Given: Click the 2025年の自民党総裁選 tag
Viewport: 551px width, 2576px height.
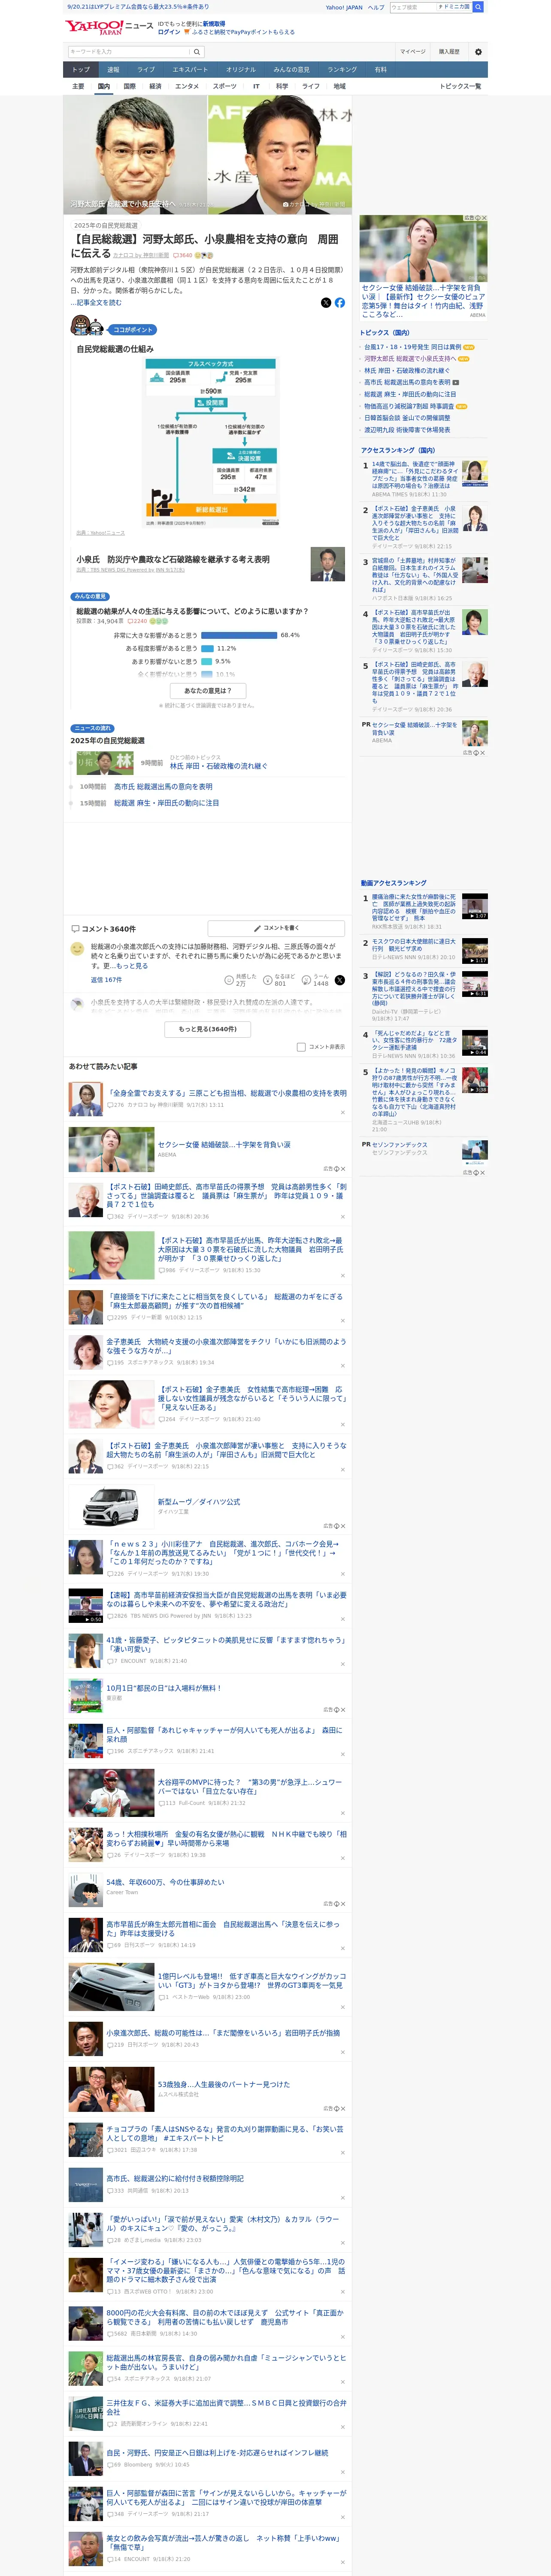Looking at the screenshot, I should click(x=106, y=226).
